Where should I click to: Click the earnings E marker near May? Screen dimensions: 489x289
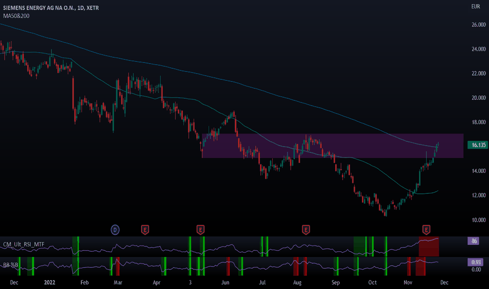click(x=200, y=230)
